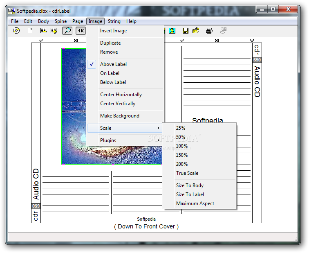Select the On Label option

pos(125,73)
